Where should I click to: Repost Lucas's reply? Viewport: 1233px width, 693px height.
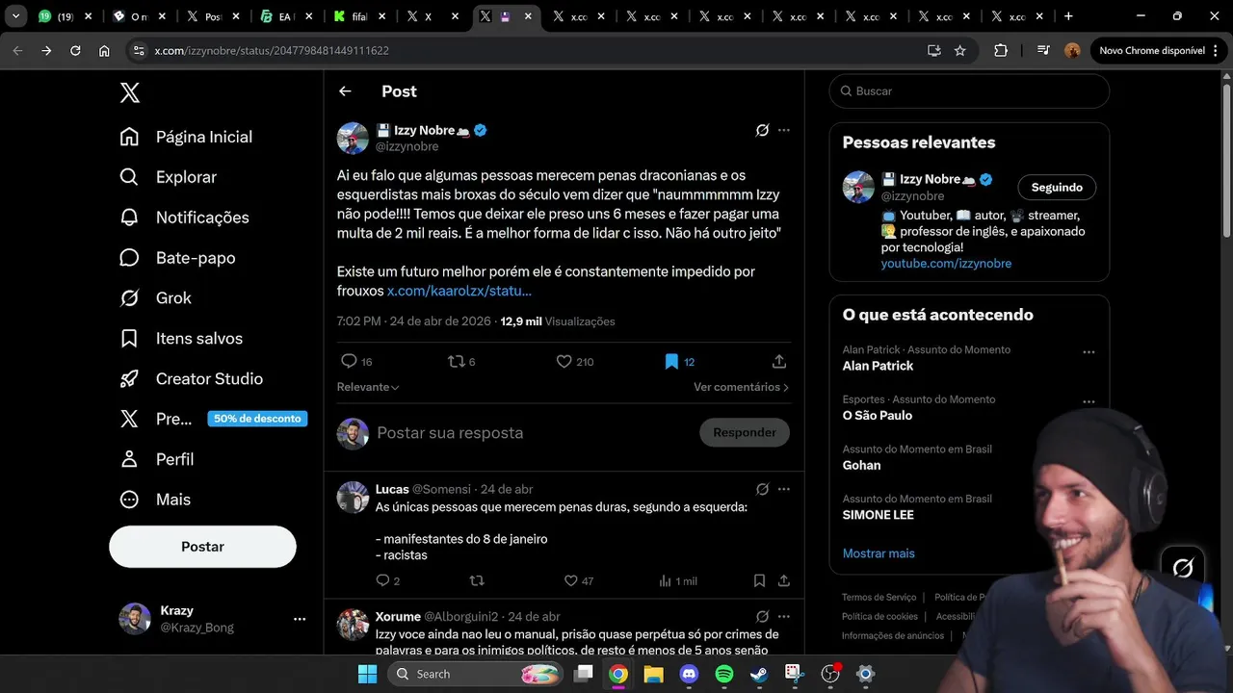pos(476,580)
